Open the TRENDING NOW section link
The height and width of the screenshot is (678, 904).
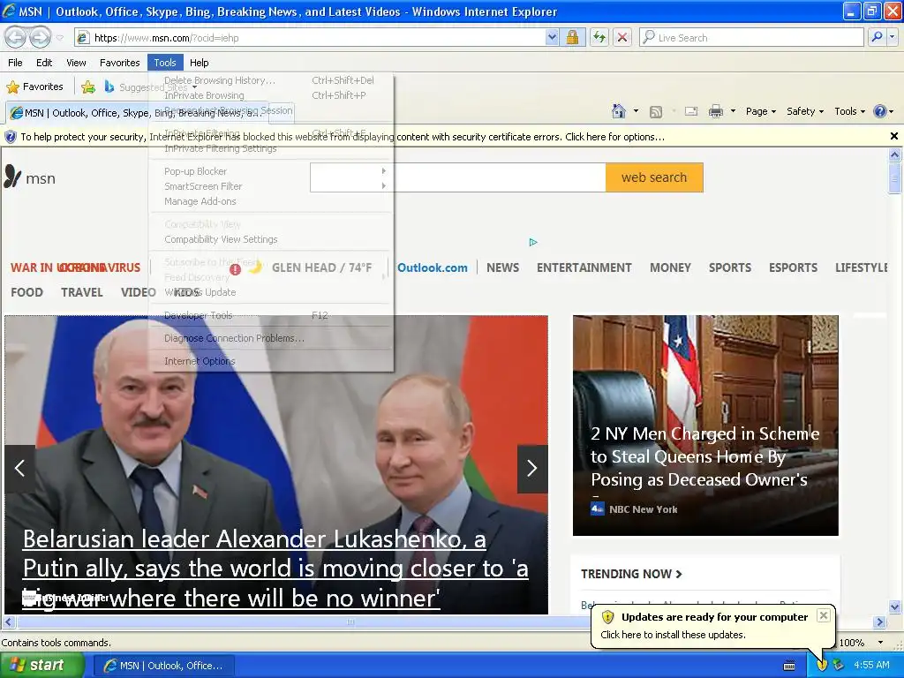pos(631,574)
